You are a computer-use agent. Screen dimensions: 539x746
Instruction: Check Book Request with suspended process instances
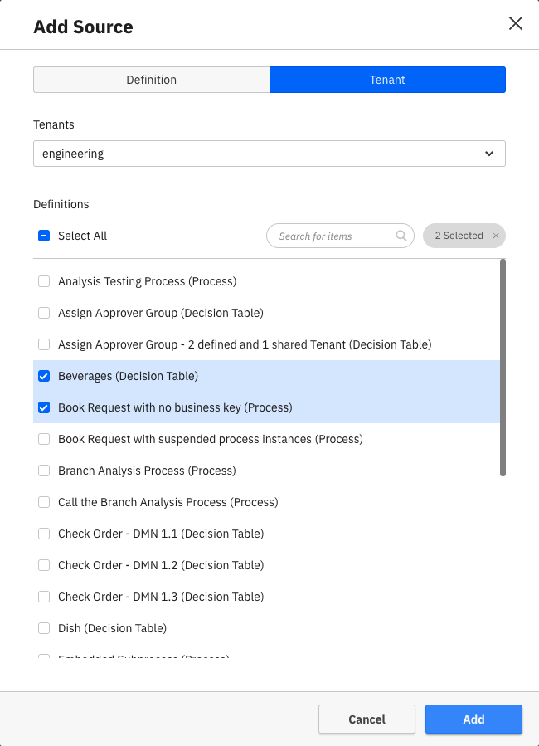[x=43, y=439]
